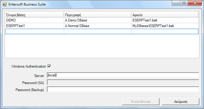The image size is (204, 109).
Task: Click the Server input field
Action: point(123,76)
